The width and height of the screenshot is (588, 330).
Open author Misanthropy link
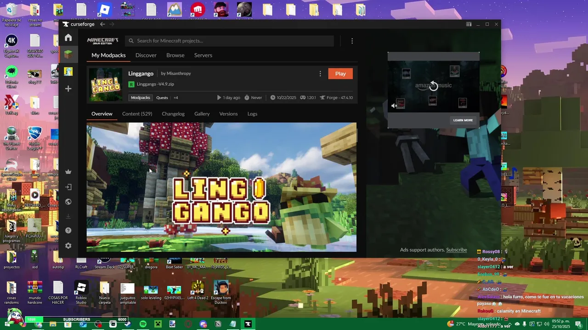(x=179, y=73)
